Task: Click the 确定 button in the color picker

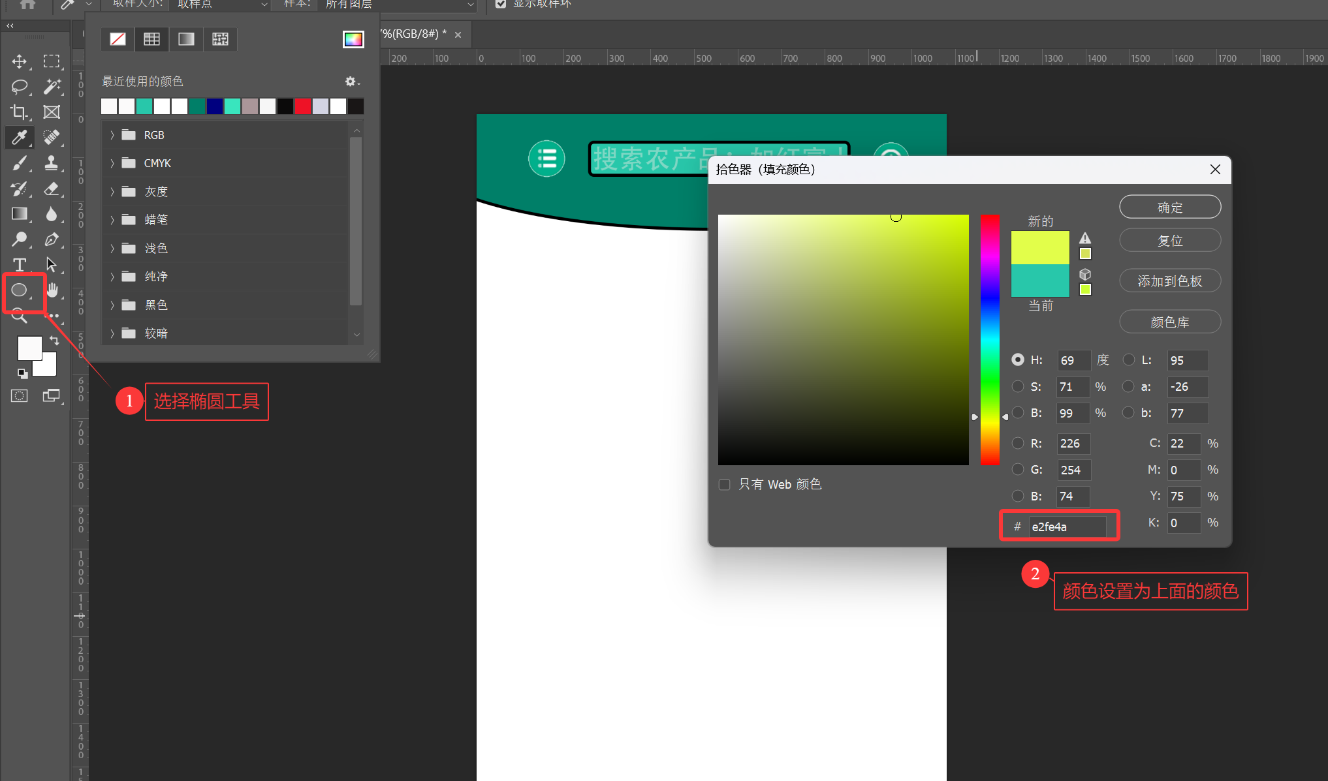Action: point(1169,207)
